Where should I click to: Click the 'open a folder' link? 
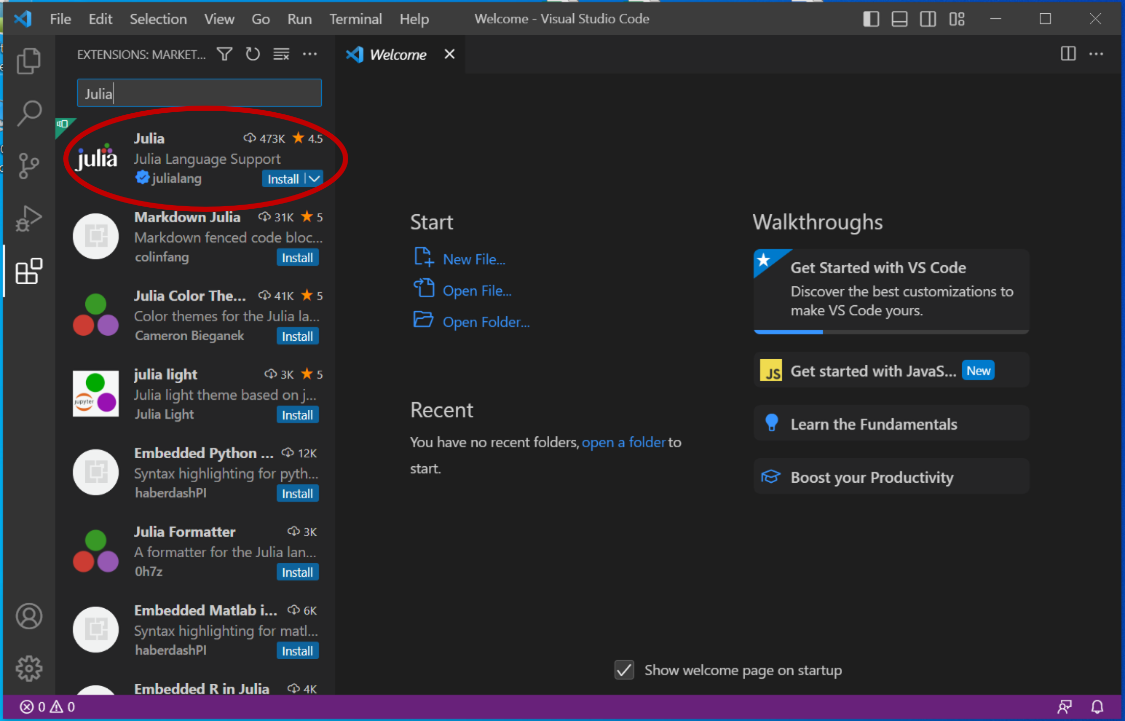click(x=623, y=442)
